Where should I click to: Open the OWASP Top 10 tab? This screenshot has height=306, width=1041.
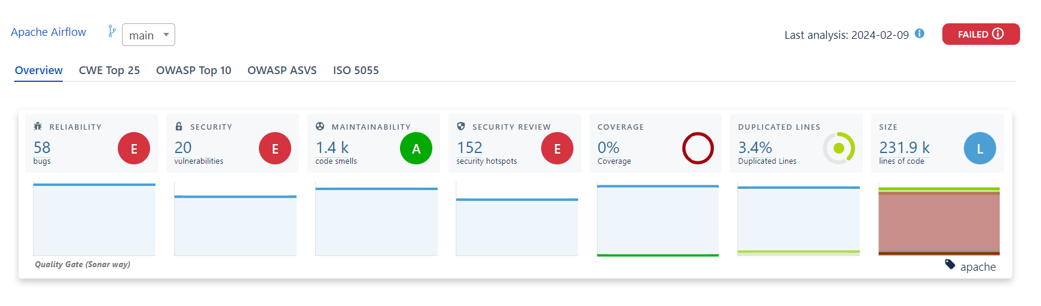tap(194, 71)
